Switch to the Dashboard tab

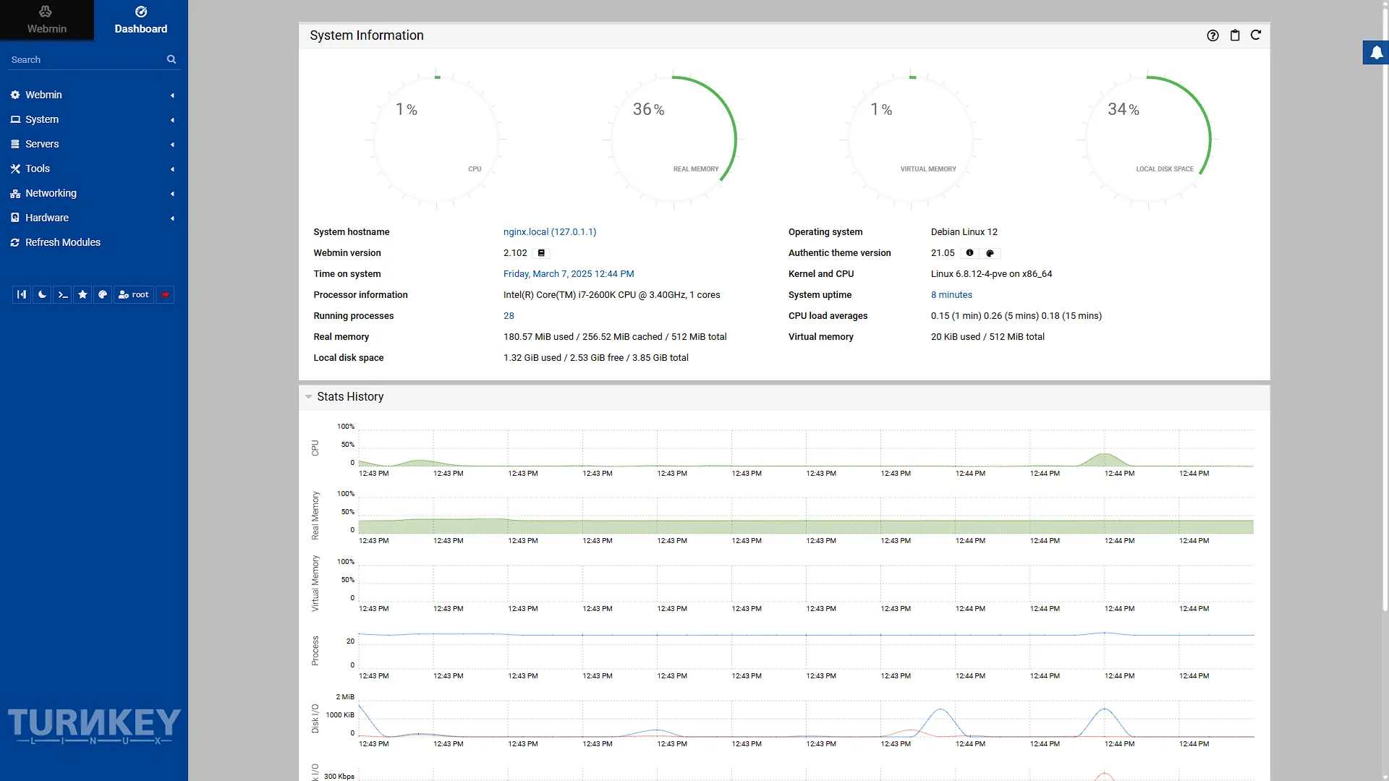coord(141,20)
